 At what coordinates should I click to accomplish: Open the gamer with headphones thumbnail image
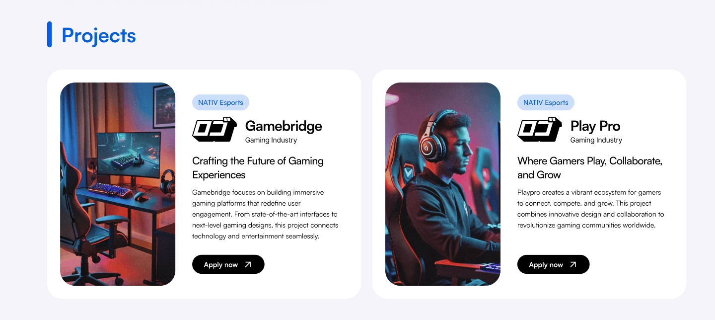443,184
